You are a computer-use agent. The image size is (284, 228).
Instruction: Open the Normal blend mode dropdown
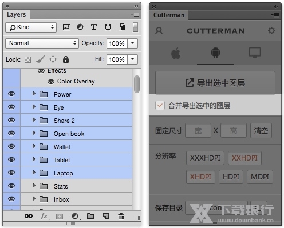click(x=42, y=43)
